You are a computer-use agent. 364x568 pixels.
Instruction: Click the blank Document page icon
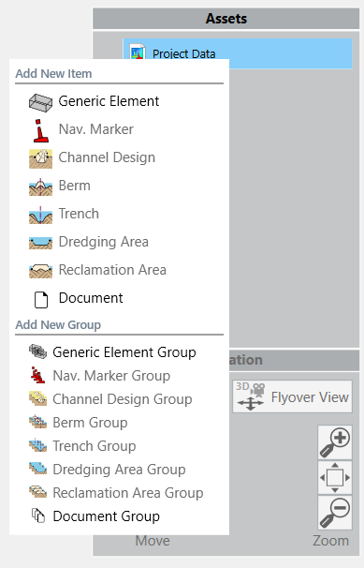pos(41,300)
